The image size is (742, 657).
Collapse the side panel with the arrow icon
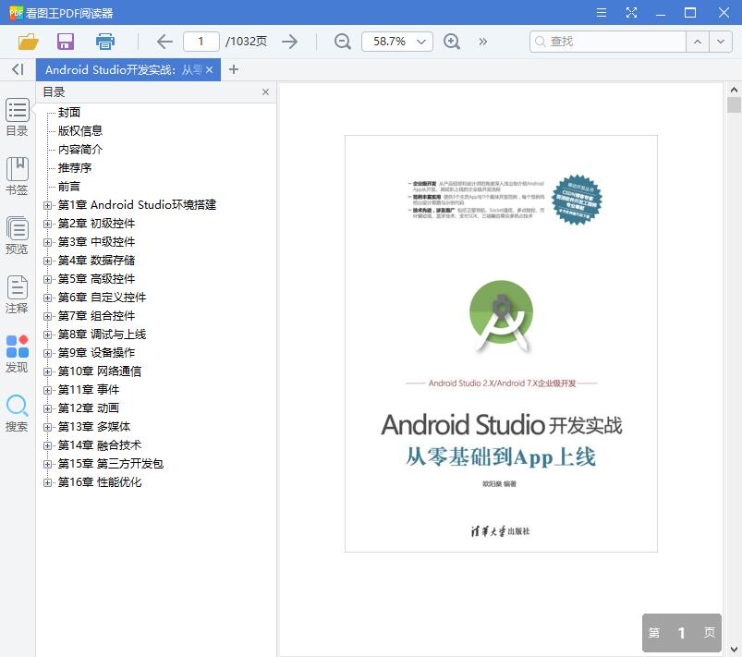tap(18, 69)
